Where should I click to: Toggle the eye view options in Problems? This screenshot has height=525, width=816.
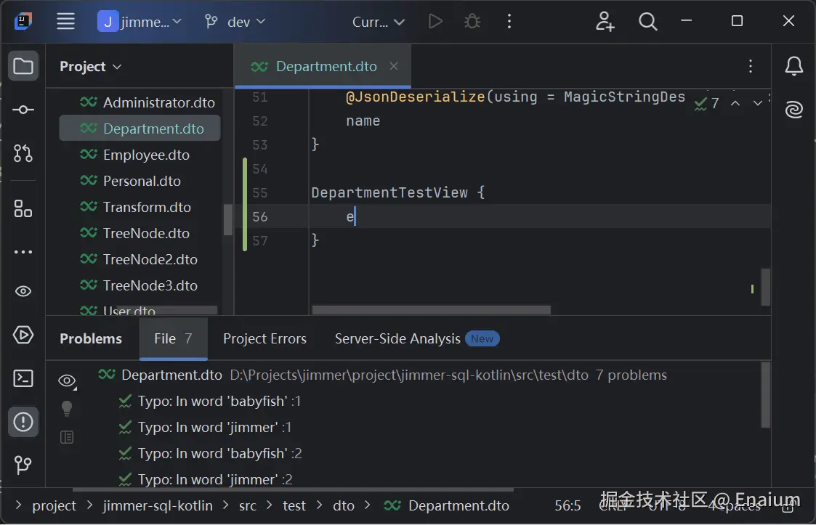click(67, 380)
